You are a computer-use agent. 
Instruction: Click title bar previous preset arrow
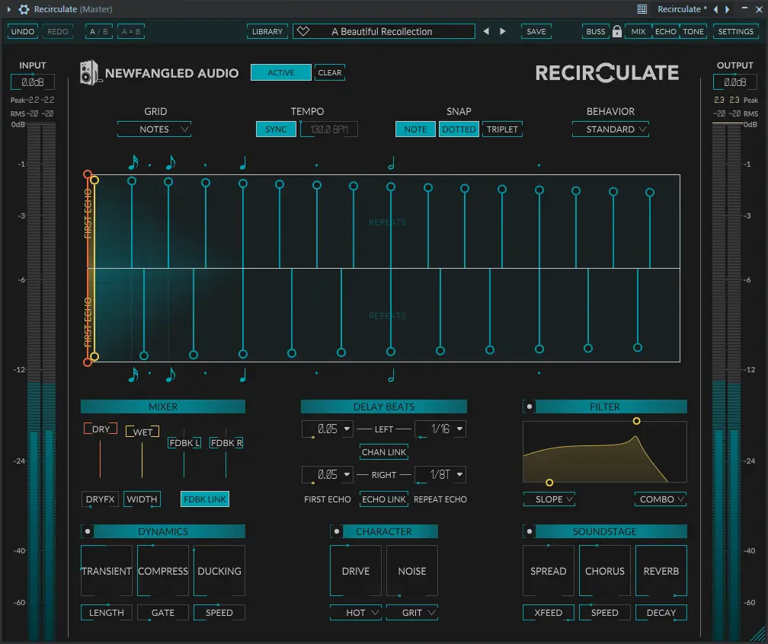pos(715,9)
